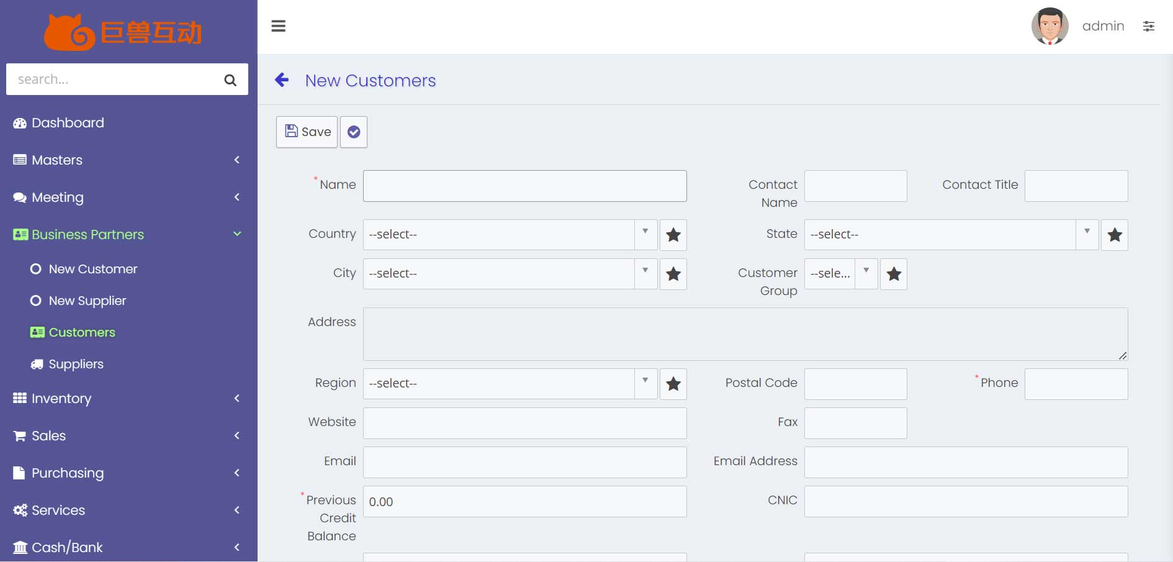Viewport: 1173px width, 562px height.
Task: Click the sidebar search magnifier icon
Action: pyautogui.click(x=230, y=80)
